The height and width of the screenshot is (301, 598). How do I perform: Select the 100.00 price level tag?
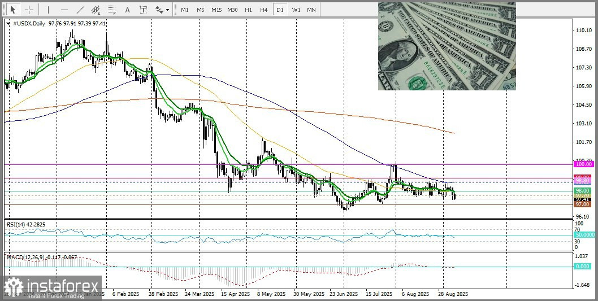point(583,164)
